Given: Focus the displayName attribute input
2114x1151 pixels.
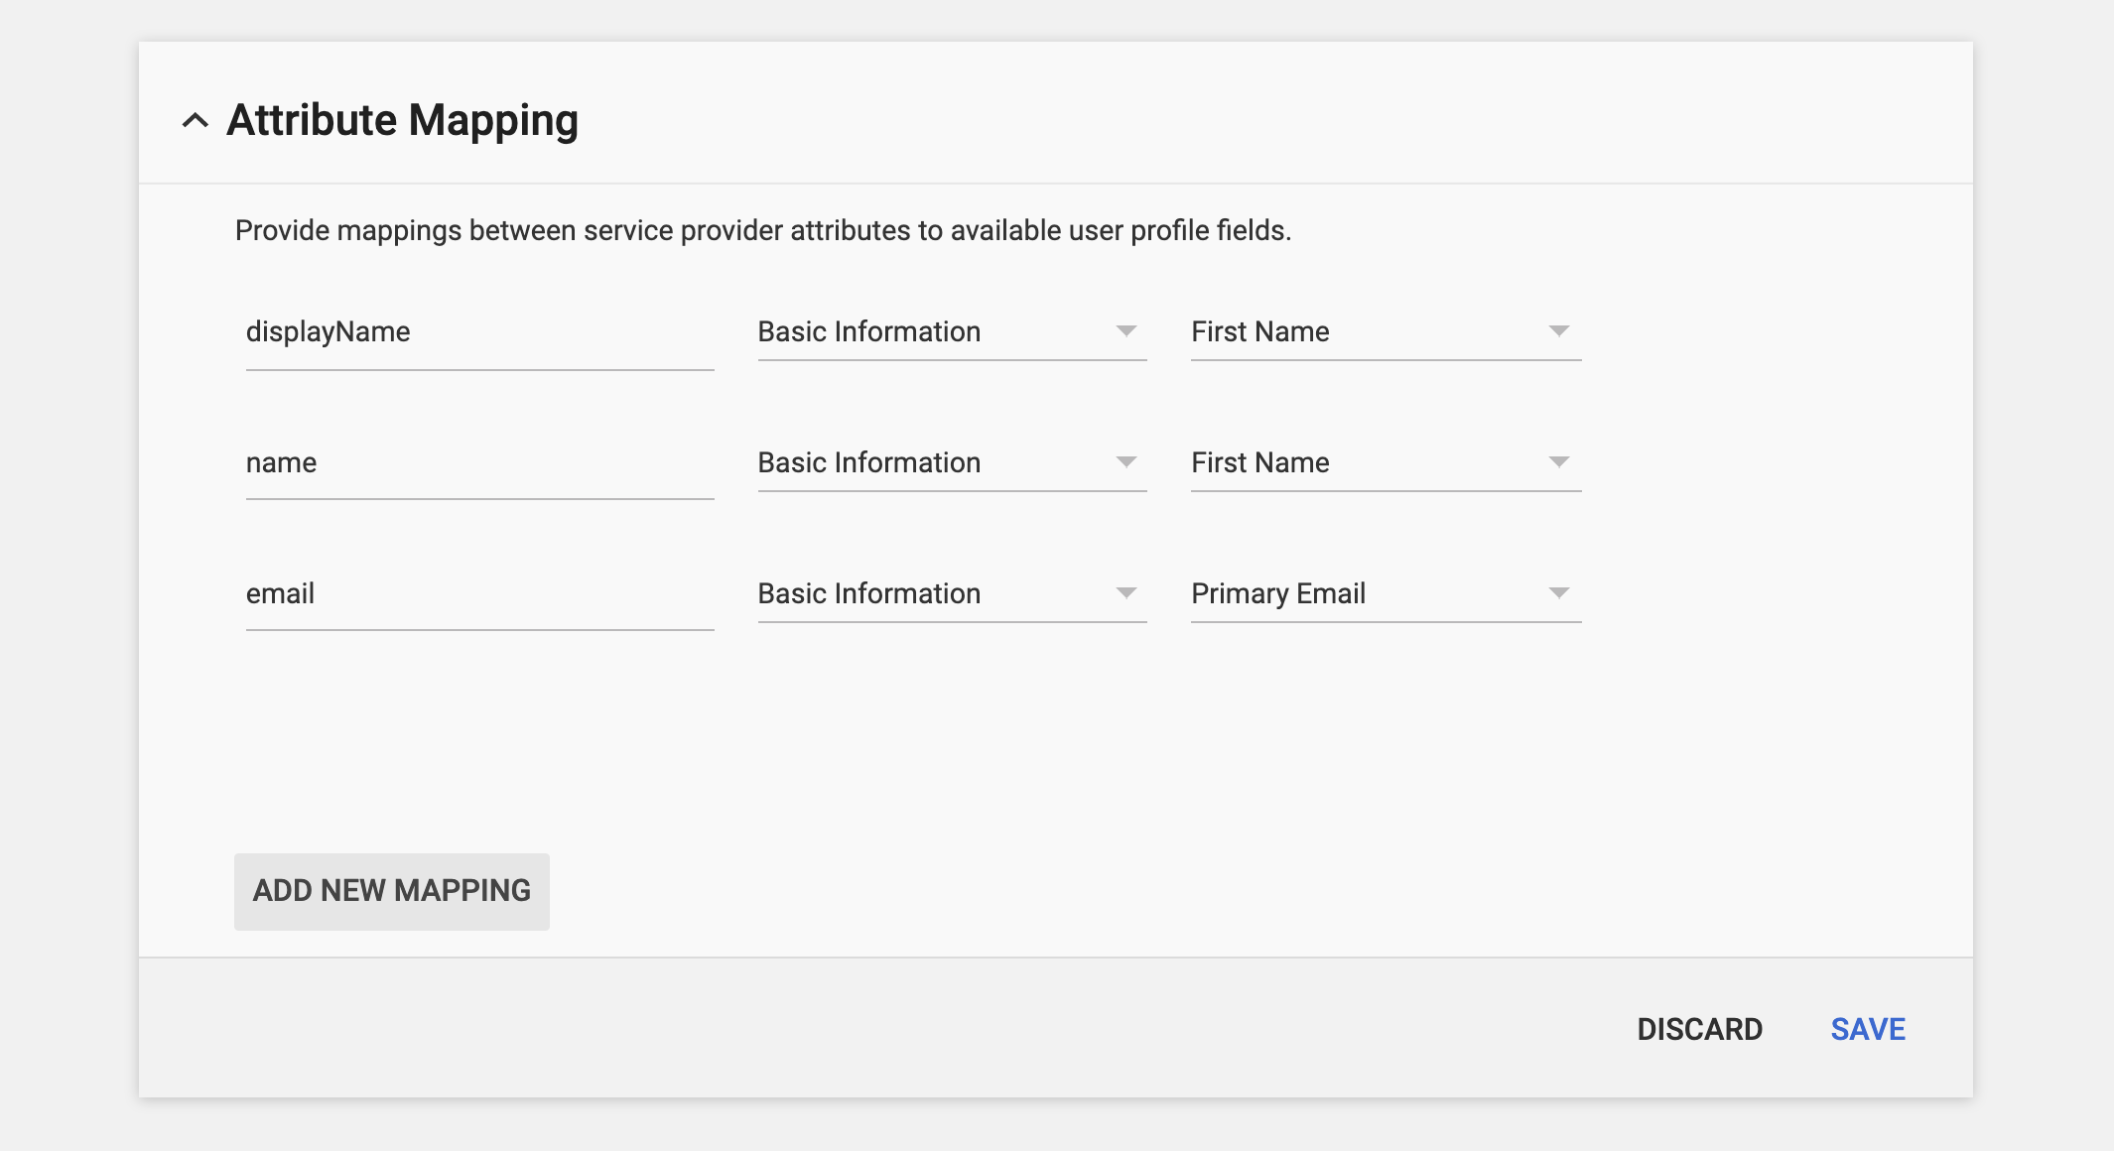Looking at the screenshot, I should [478, 332].
